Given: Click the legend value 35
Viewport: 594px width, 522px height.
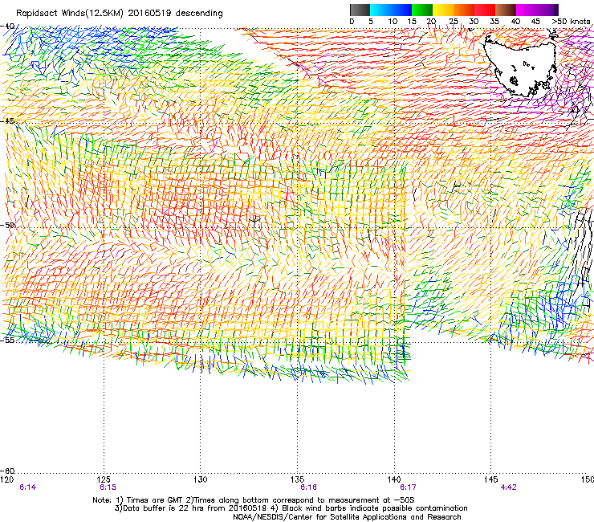Looking at the screenshot, I should click(494, 21).
